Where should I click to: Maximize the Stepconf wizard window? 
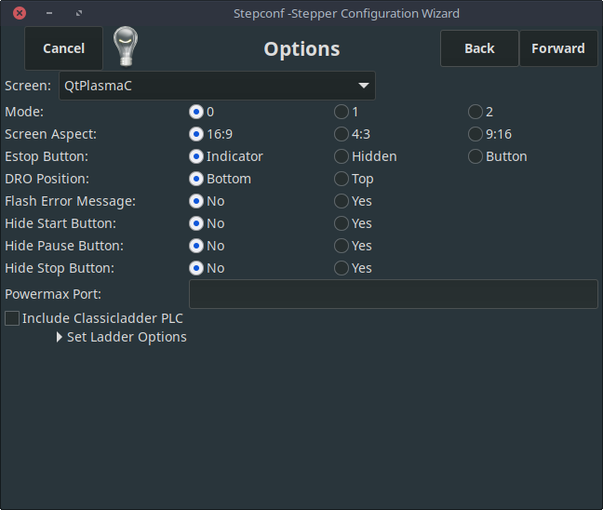[79, 13]
